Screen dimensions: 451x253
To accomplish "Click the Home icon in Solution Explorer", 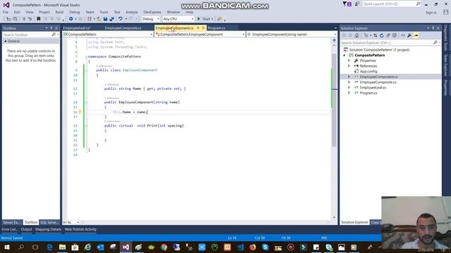I will click(357, 36).
